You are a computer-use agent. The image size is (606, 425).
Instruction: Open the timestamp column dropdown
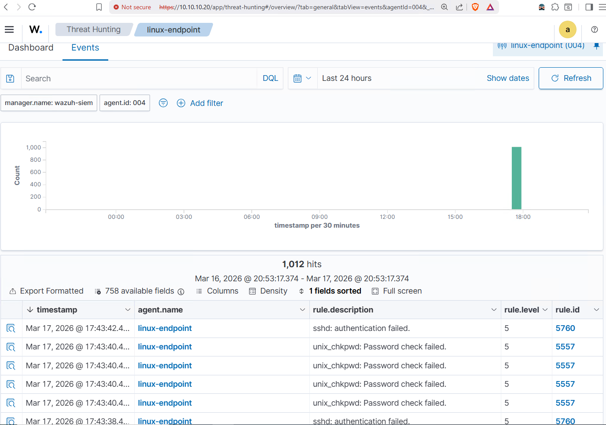click(x=128, y=309)
